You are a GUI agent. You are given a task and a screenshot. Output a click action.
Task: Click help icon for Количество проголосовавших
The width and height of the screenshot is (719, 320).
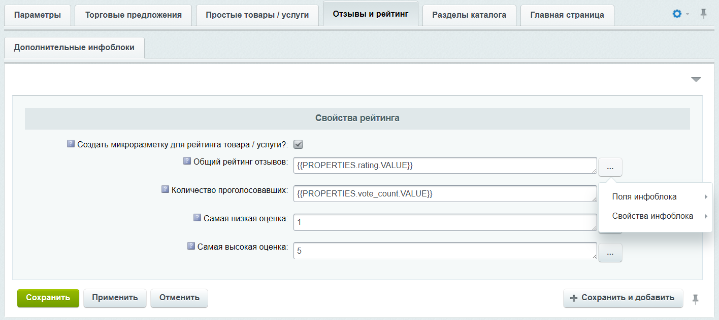coord(166,189)
